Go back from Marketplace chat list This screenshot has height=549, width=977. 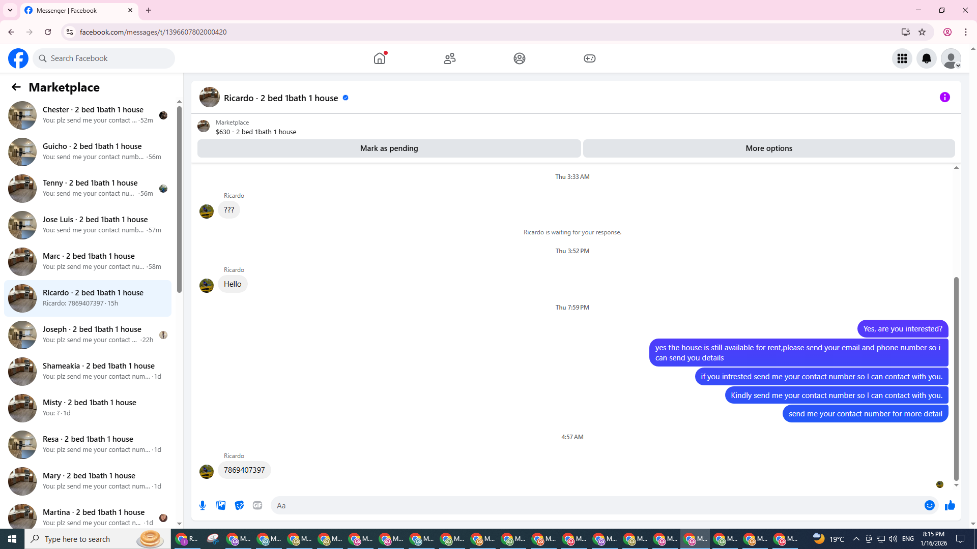(x=16, y=87)
